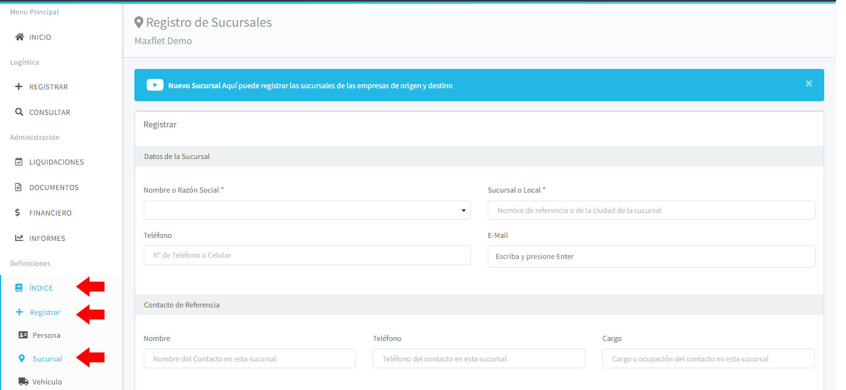Click the magnifier icon beside CONSULTAR

[19, 112]
